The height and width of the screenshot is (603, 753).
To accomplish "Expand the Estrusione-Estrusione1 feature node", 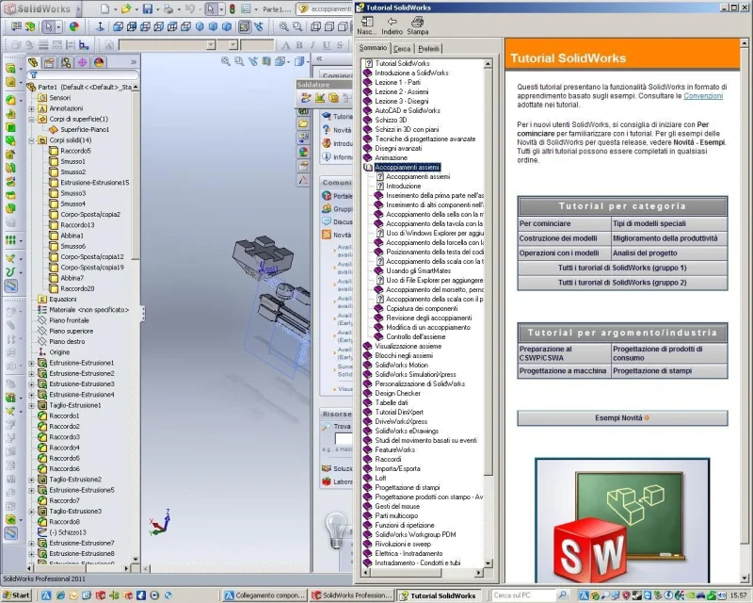I will (31, 363).
